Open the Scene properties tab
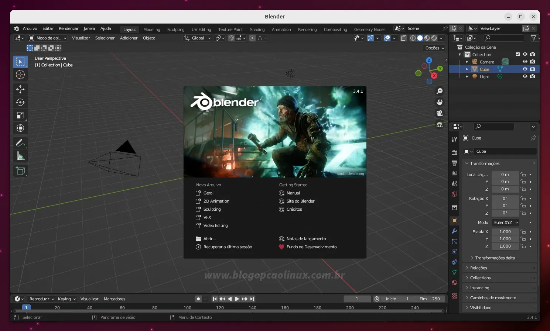 (454, 183)
